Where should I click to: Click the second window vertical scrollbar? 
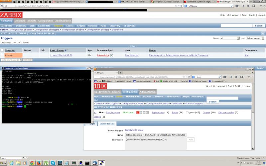coord(253,116)
